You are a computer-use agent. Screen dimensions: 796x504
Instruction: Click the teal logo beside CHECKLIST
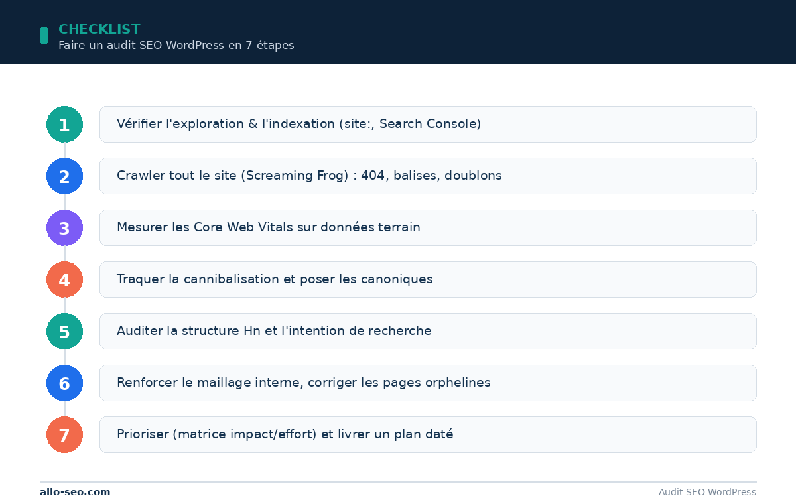coord(44,35)
